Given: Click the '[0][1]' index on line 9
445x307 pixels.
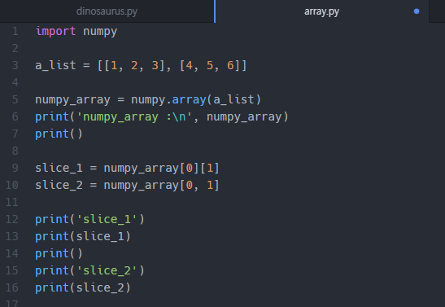Looking at the screenshot, I should 199,168.
